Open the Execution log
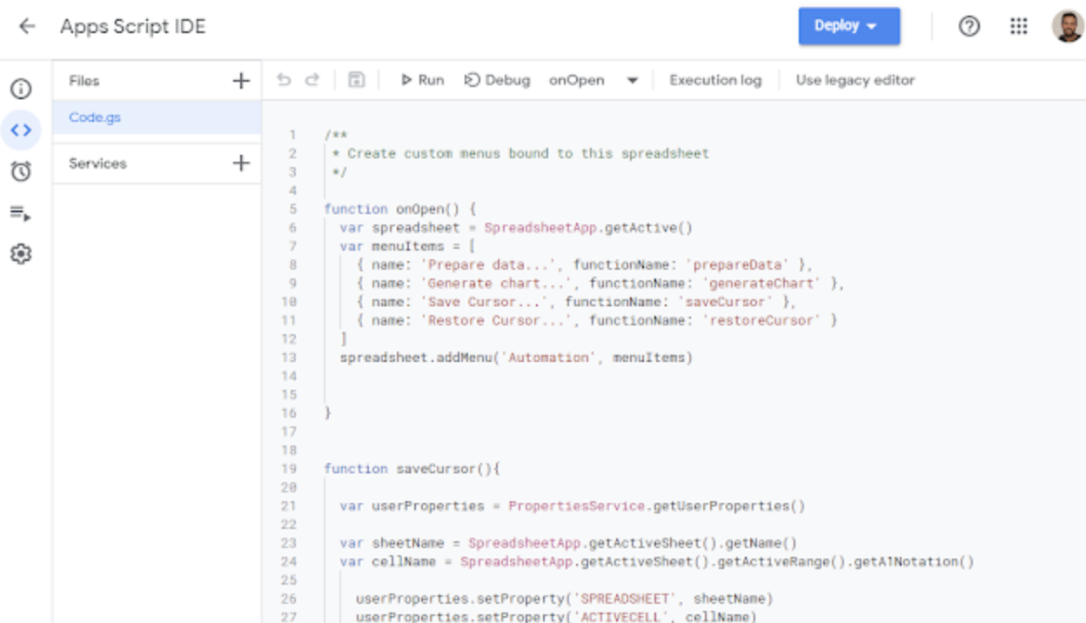Screen dimensions: 1086x623 (715, 80)
